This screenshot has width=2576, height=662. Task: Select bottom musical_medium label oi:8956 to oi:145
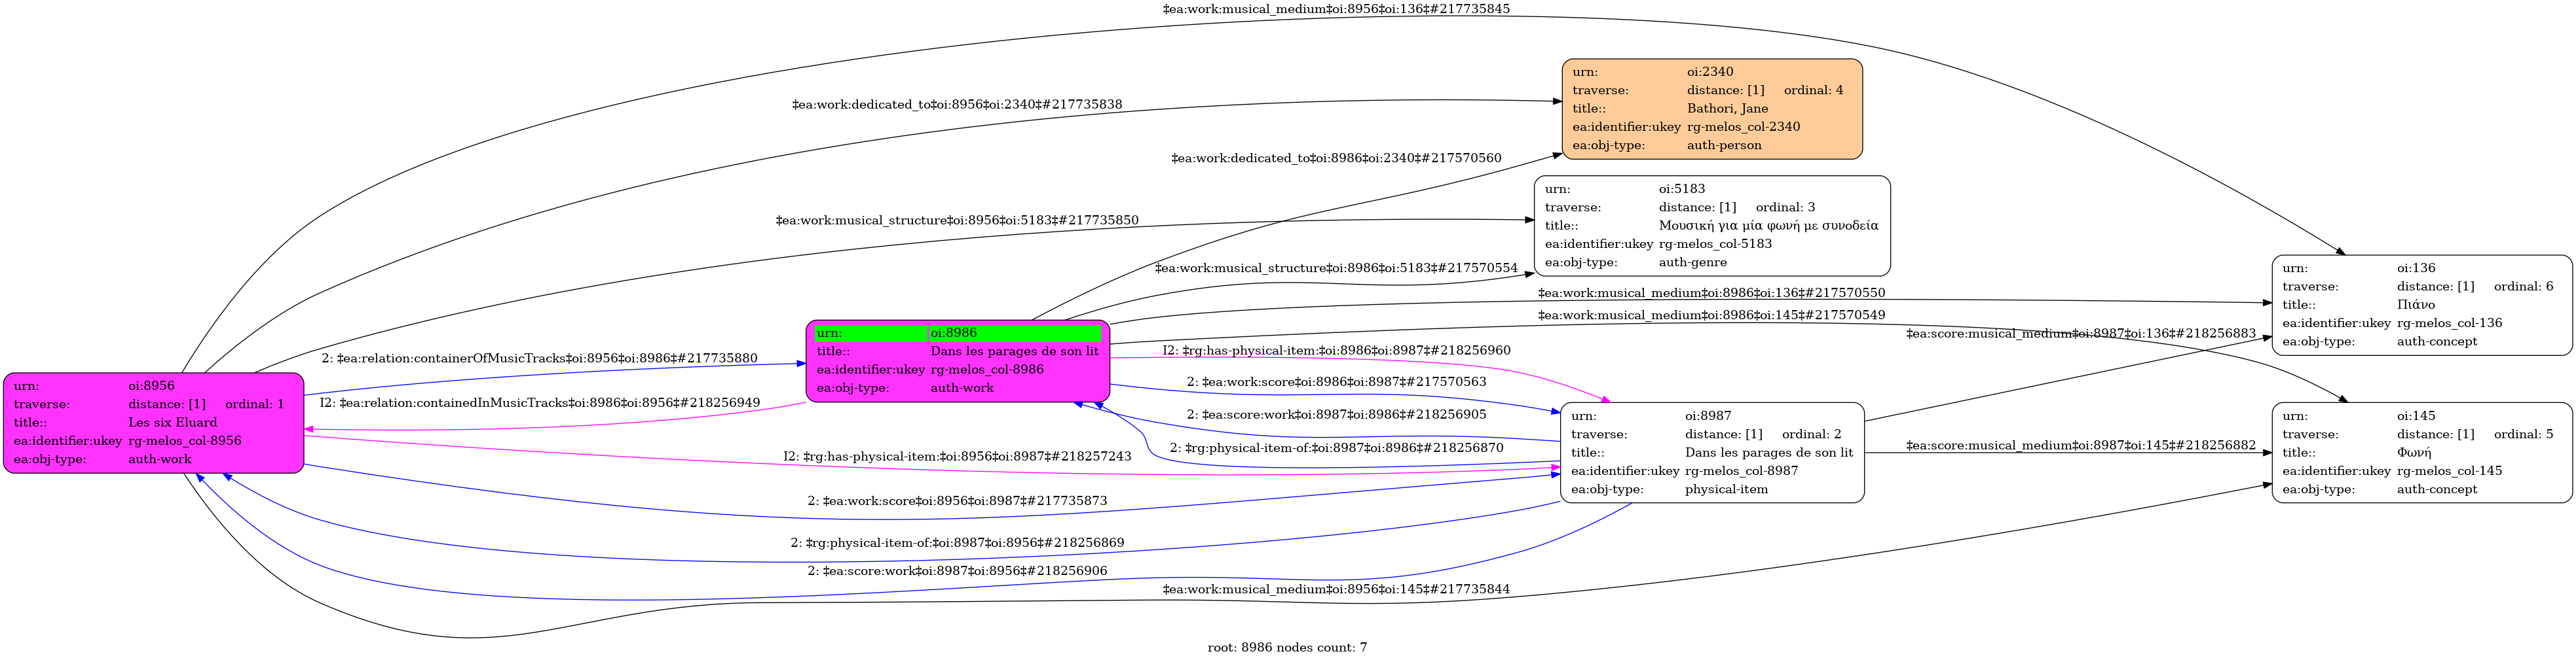click(x=1336, y=589)
